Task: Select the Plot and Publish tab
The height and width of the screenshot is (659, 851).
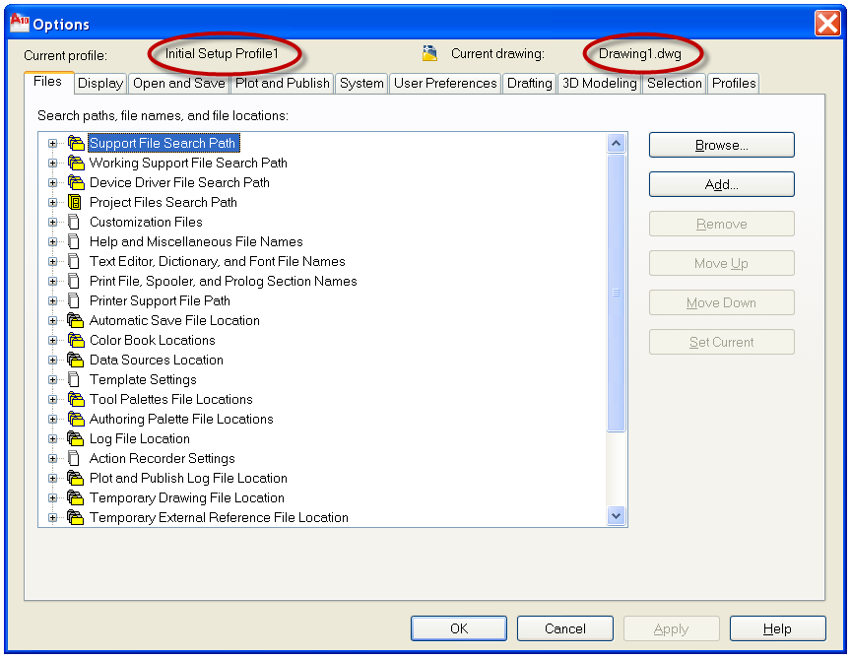Action: click(283, 84)
